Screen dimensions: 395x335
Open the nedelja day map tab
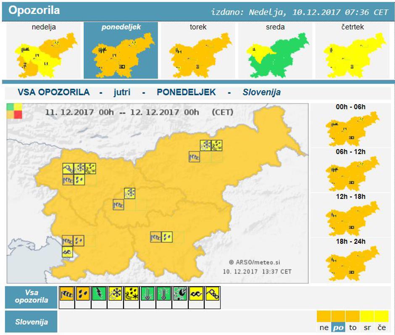click(44, 50)
